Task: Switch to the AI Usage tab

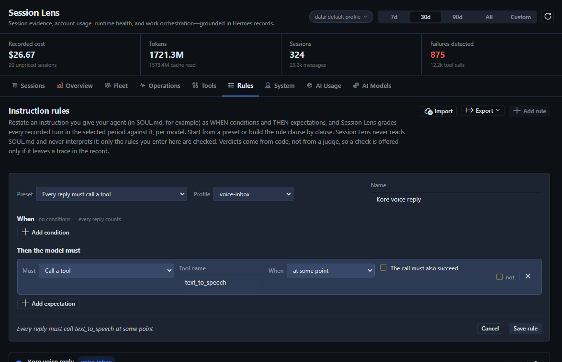Action: coord(324,85)
